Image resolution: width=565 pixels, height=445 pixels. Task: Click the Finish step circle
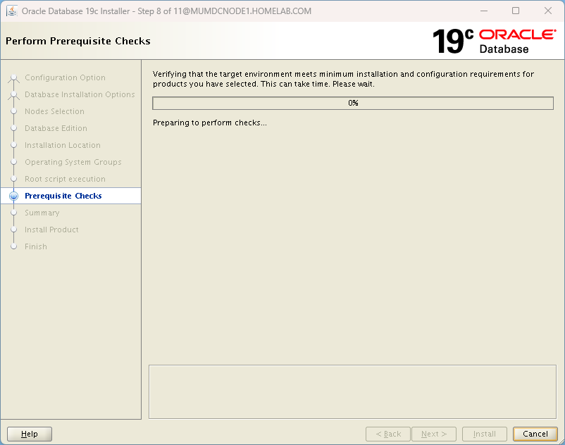point(14,246)
